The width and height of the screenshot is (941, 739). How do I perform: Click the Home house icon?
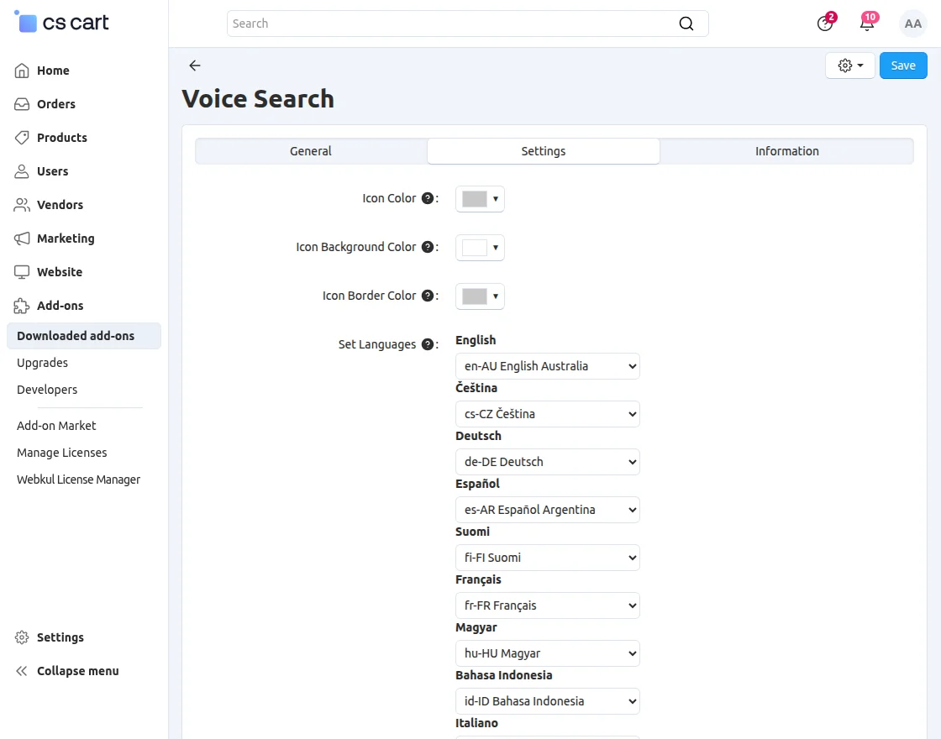tap(22, 71)
